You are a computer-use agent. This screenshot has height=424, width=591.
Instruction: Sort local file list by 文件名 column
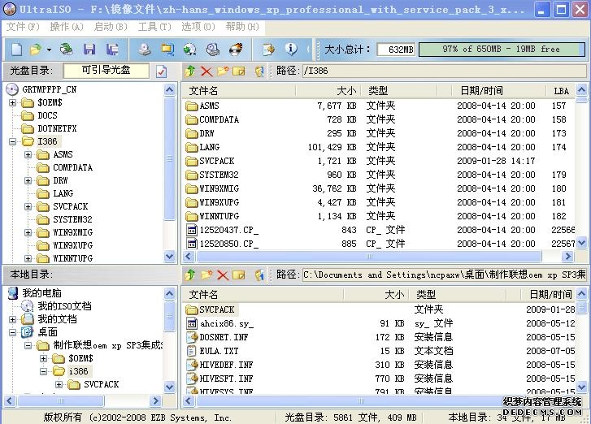click(x=263, y=295)
